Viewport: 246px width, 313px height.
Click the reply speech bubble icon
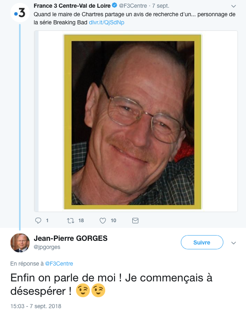[x=38, y=221]
